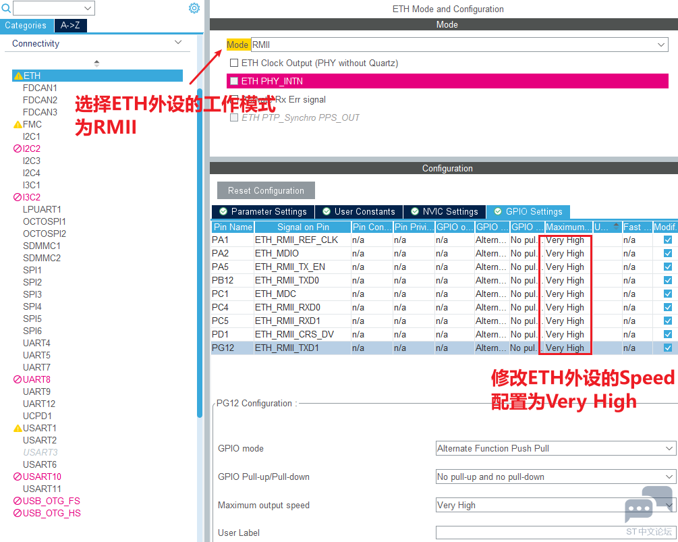Switch to the Parameter Settings tab
678x542 pixels.
263,211
